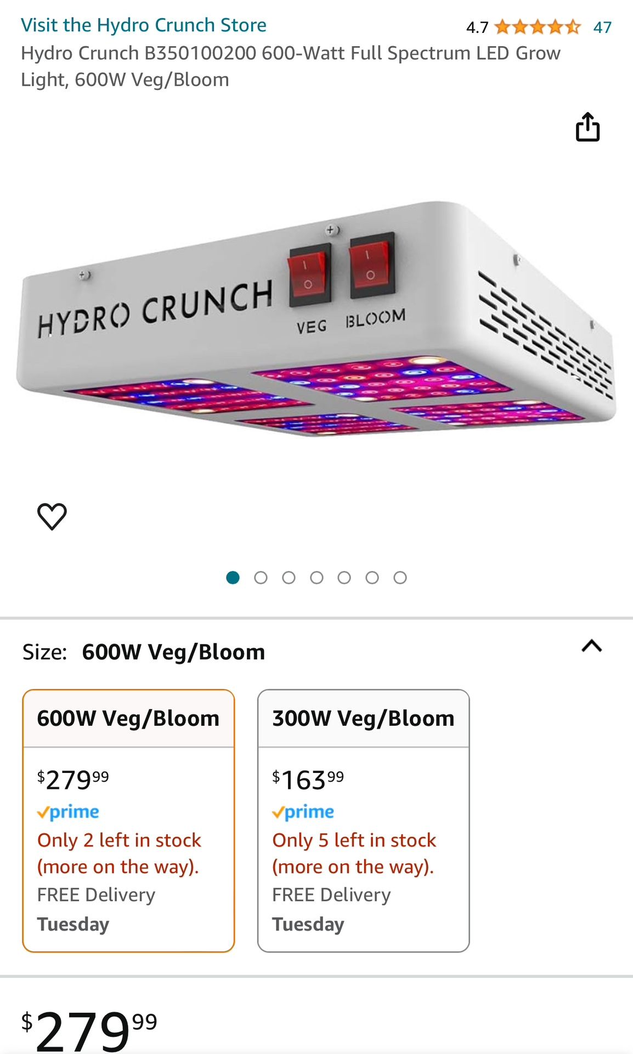The height and width of the screenshot is (1054, 633).
Task: Select the 300W Veg/Bloom size option
Action: [x=363, y=820]
